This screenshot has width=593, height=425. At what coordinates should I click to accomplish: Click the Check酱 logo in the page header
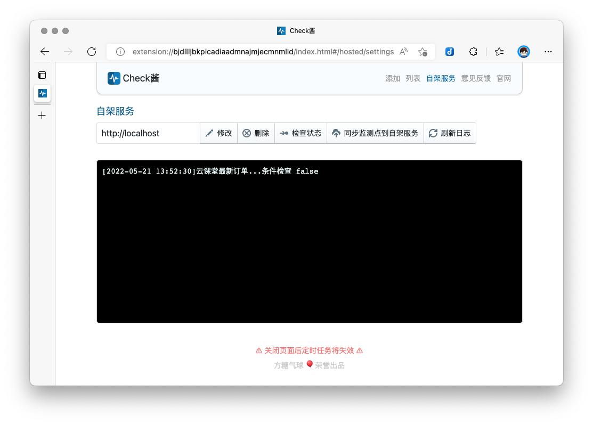tap(114, 78)
